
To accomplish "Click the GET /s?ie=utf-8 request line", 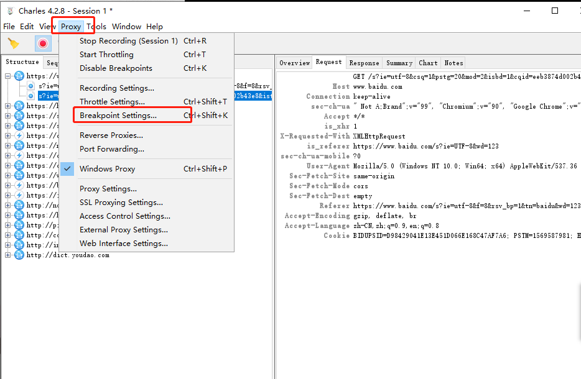I will pos(467,76).
